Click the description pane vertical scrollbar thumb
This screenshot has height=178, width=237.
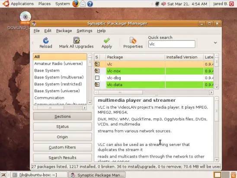point(217,111)
